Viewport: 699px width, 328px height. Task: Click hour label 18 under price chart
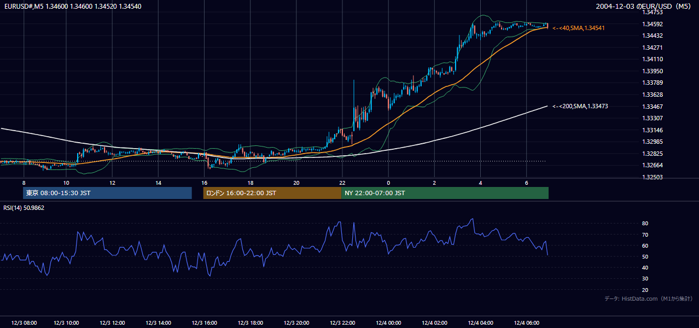point(250,183)
